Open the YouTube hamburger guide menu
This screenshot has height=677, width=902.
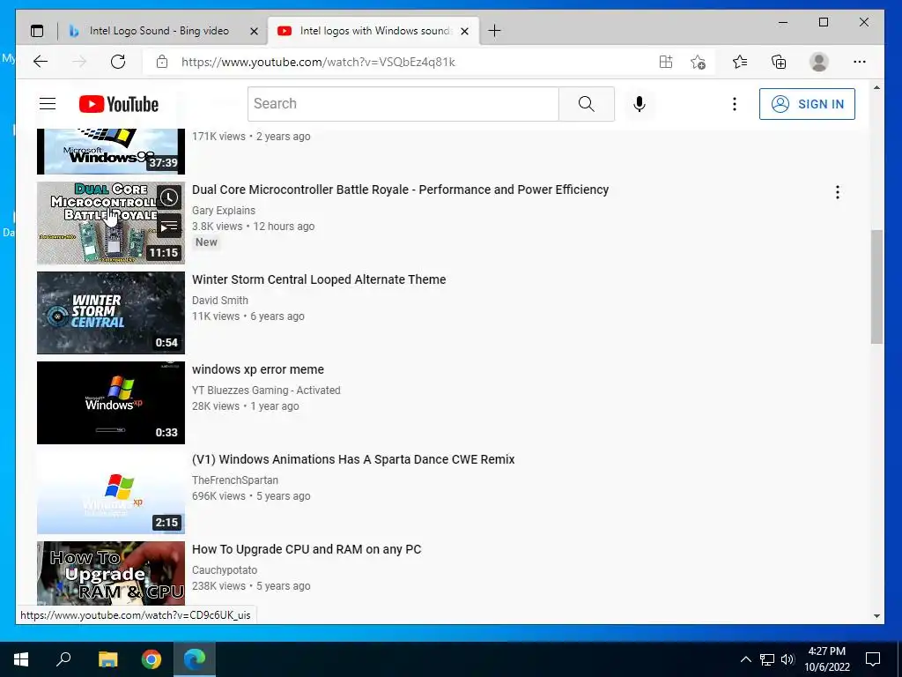pyautogui.click(x=48, y=104)
